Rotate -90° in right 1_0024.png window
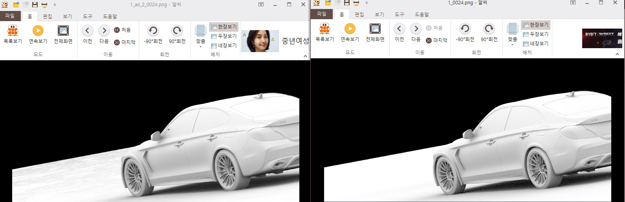Screen dimensions: 625x202 (465, 32)
